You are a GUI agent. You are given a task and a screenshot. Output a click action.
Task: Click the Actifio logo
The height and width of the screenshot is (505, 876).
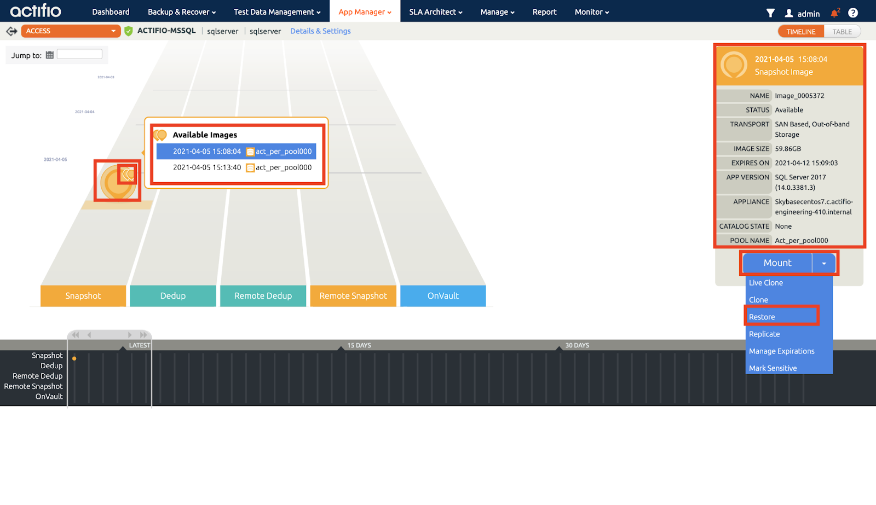36,10
